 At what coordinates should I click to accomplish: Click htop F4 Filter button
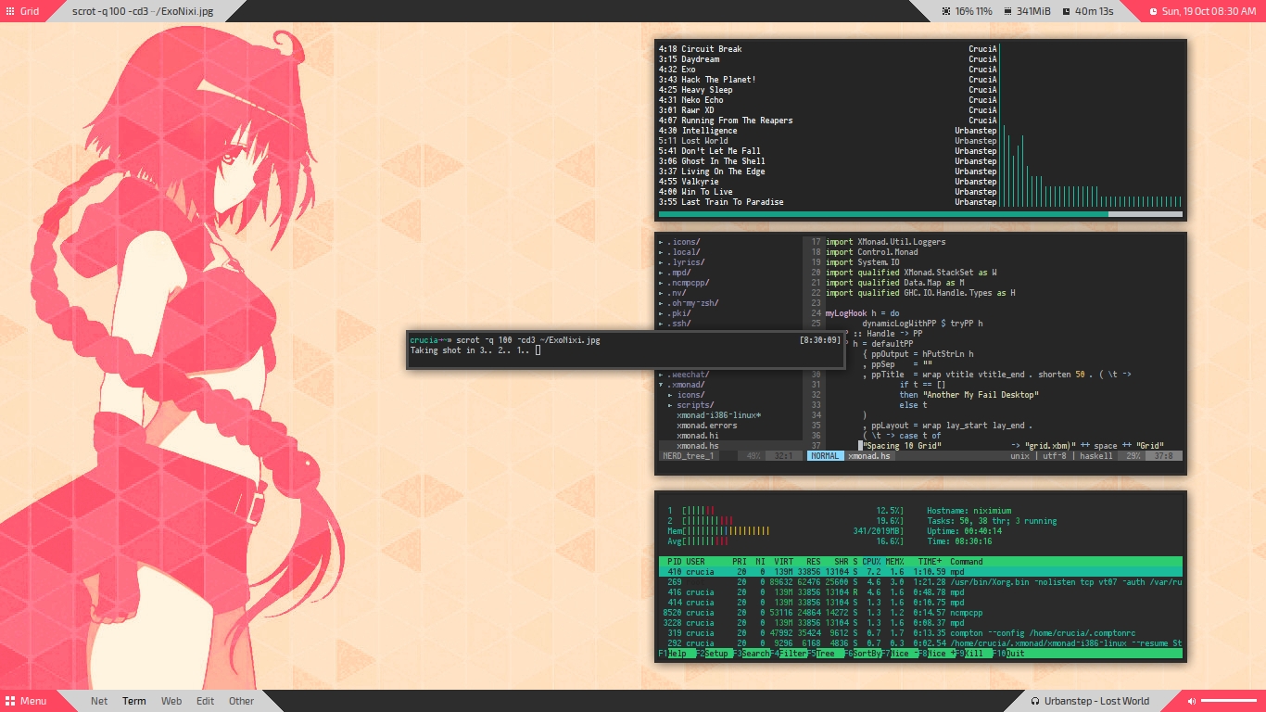(x=789, y=654)
